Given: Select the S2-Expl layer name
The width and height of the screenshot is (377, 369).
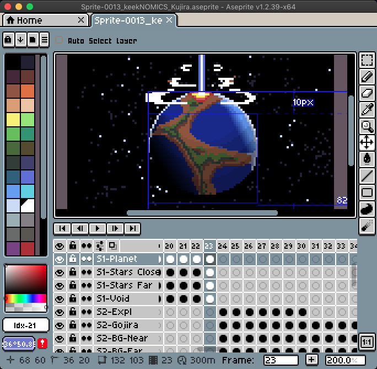Looking at the screenshot, I should (x=114, y=312).
